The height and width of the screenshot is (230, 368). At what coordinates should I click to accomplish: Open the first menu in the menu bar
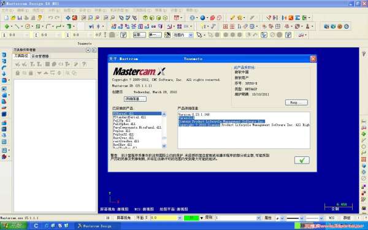7,10
